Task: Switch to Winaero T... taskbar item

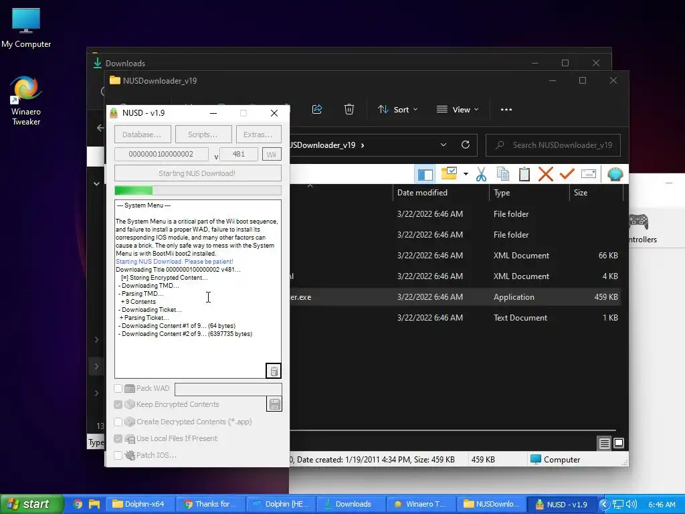Action: point(421,504)
